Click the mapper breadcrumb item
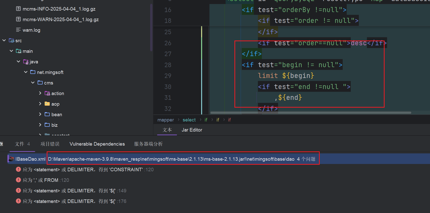 (166, 120)
